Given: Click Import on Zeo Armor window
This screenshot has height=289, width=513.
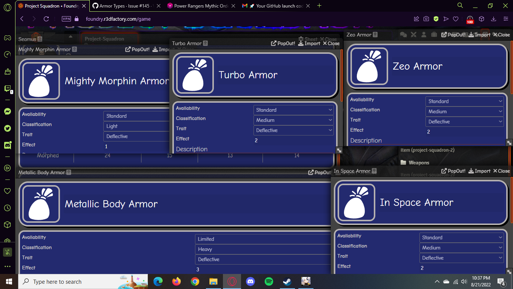Looking at the screenshot, I should 479,35.
